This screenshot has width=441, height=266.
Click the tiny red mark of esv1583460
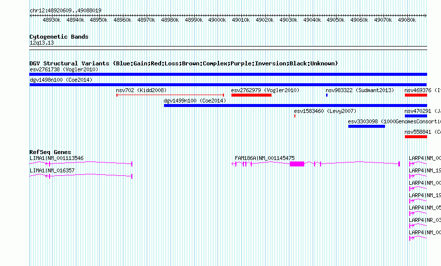295,116
